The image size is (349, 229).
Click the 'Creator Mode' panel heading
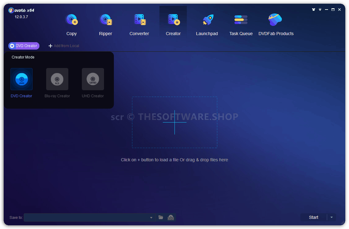point(23,57)
